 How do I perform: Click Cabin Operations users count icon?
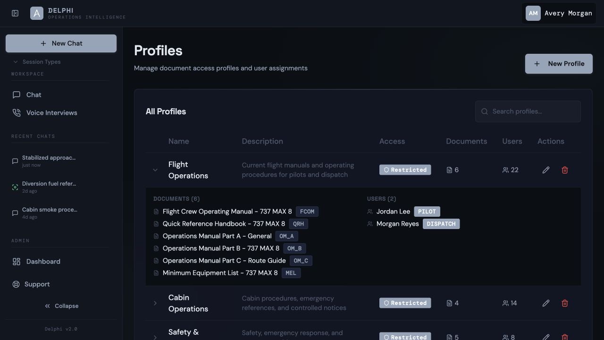[505, 303]
